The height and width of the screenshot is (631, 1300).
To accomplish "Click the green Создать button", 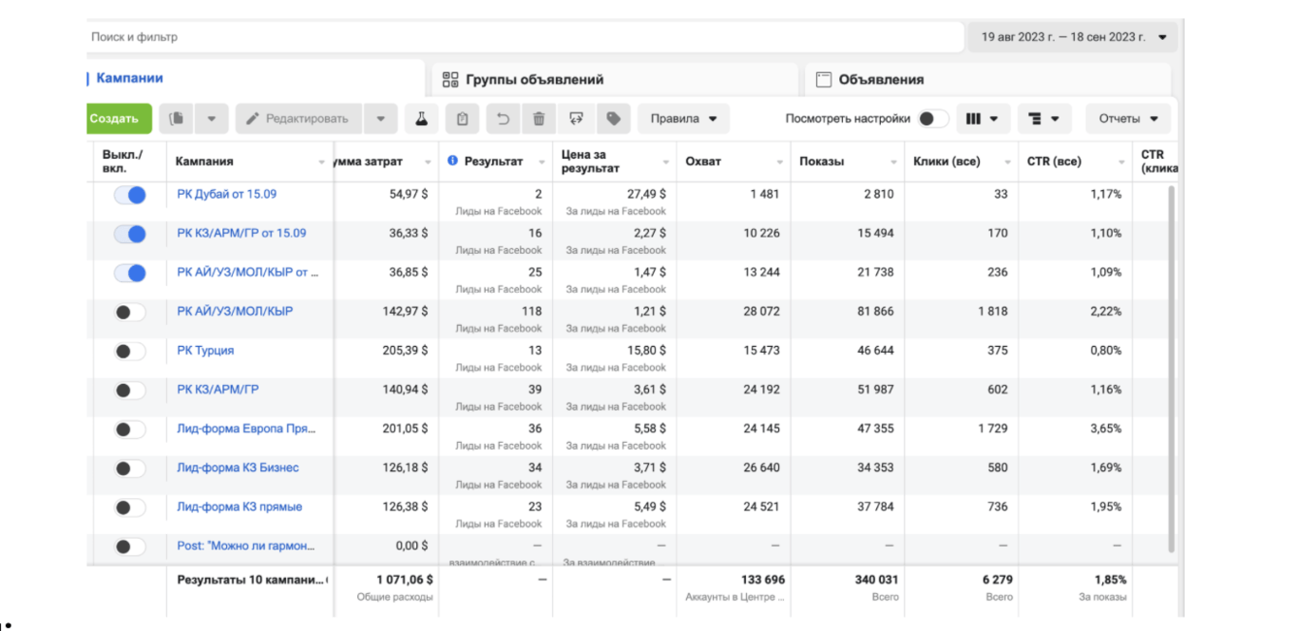I will point(115,119).
